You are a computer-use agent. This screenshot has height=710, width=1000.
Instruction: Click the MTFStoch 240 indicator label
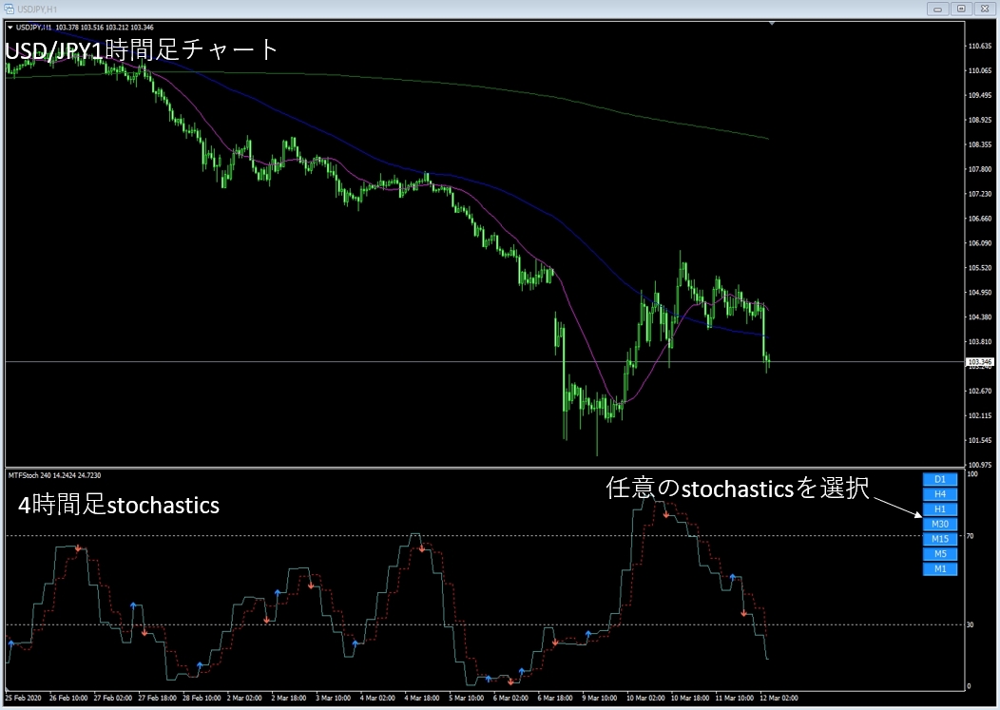(x=54, y=475)
